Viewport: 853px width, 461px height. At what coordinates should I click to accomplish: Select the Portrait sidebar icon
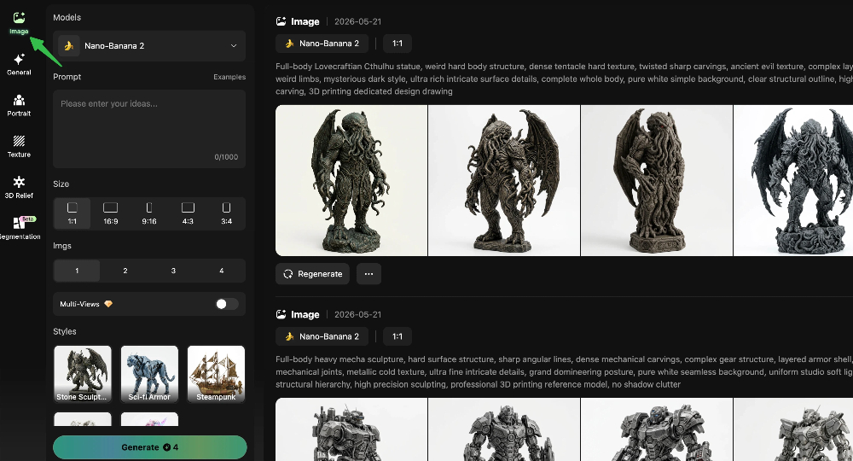[19, 106]
